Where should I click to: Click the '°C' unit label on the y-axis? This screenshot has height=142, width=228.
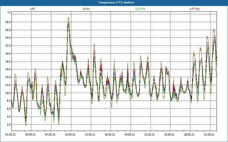pos(9,13)
